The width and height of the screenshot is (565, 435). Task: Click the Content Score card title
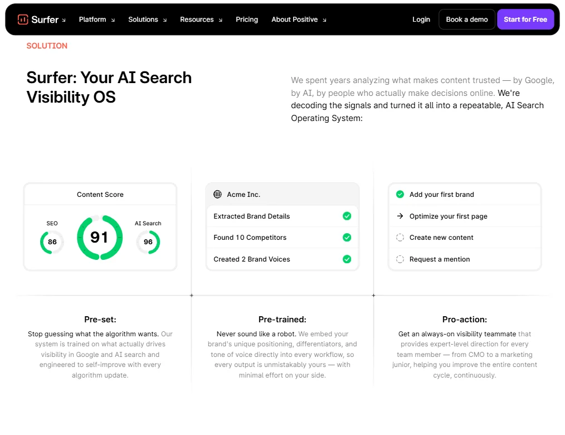100,195
